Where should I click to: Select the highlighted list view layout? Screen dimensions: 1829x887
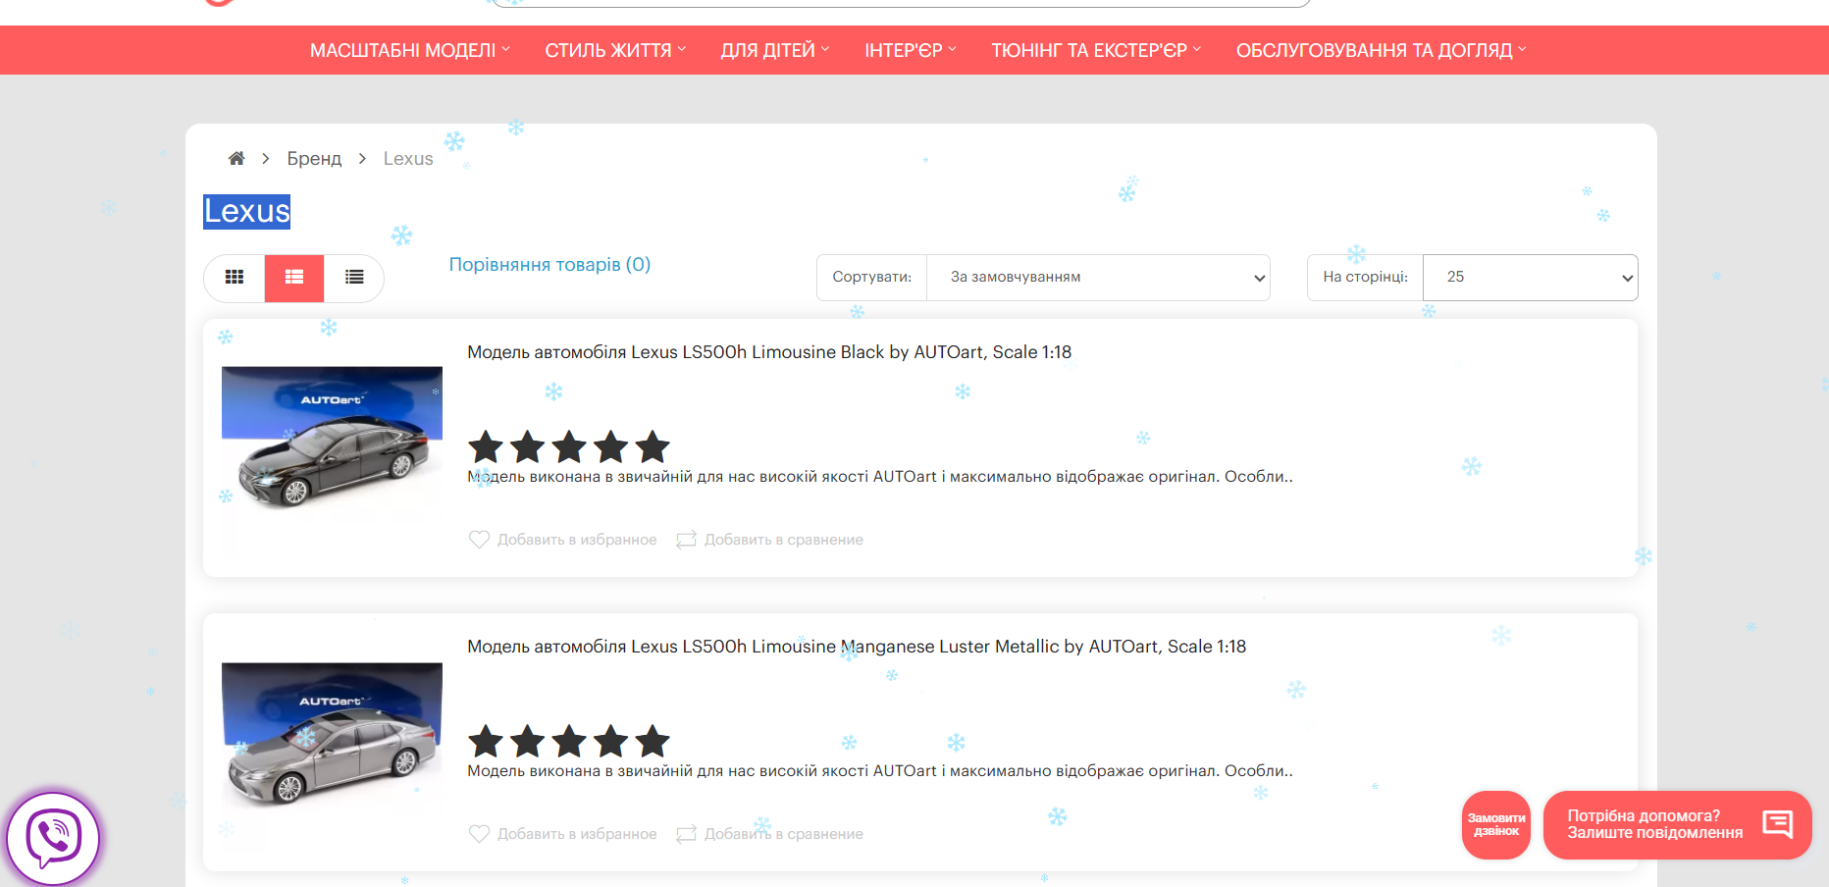(x=294, y=278)
